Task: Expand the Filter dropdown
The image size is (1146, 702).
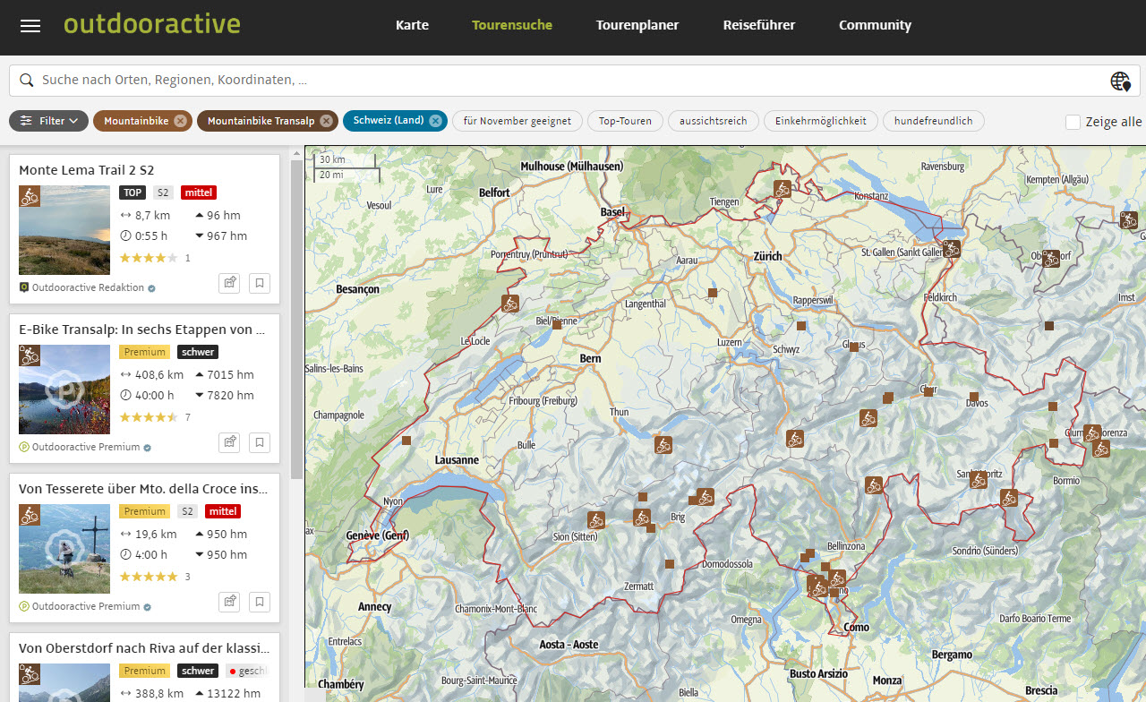Action: (49, 121)
